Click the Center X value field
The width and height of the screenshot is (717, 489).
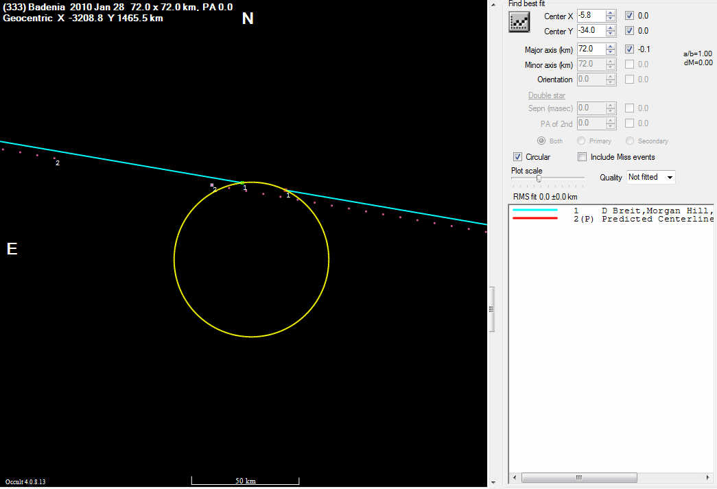[591, 15]
